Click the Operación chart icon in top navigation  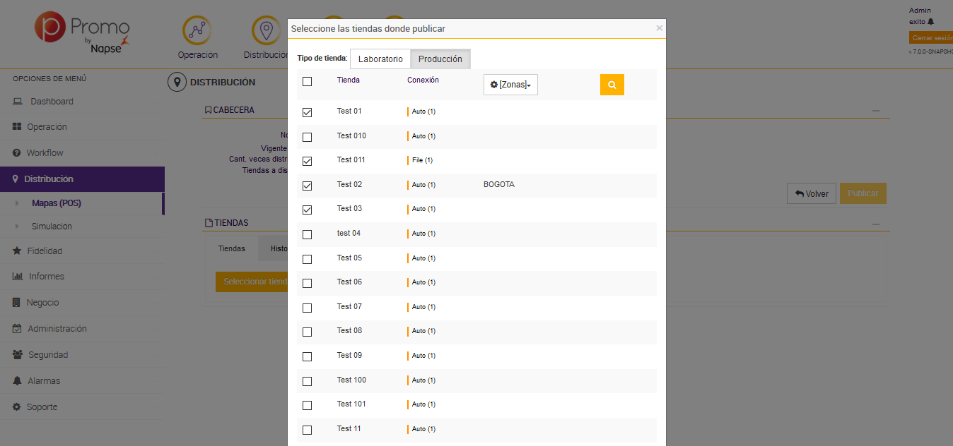[197, 30]
